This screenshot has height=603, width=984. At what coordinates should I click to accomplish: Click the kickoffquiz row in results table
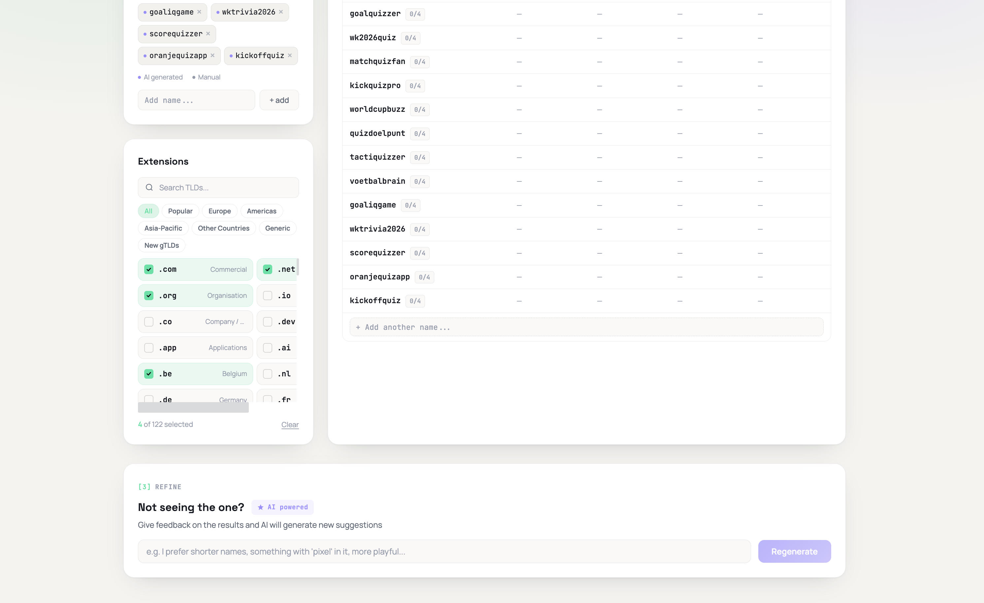pyautogui.click(x=587, y=301)
